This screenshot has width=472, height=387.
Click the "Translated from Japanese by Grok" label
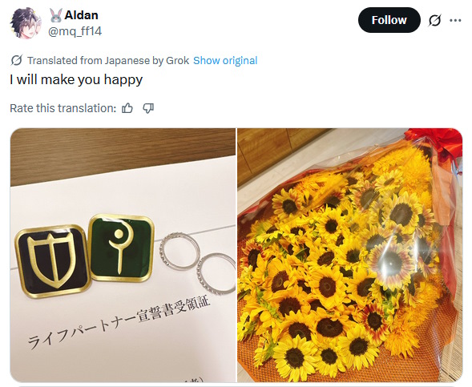(108, 60)
